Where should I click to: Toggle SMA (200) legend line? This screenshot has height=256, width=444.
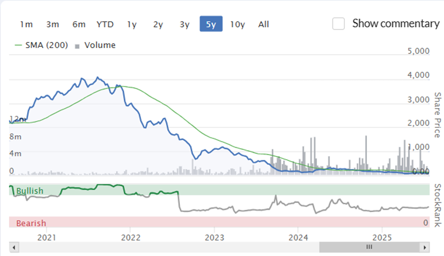(42, 45)
